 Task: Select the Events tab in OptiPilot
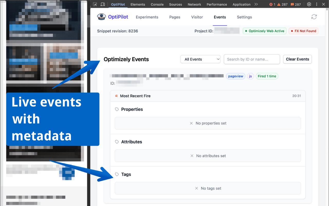coord(220,17)
